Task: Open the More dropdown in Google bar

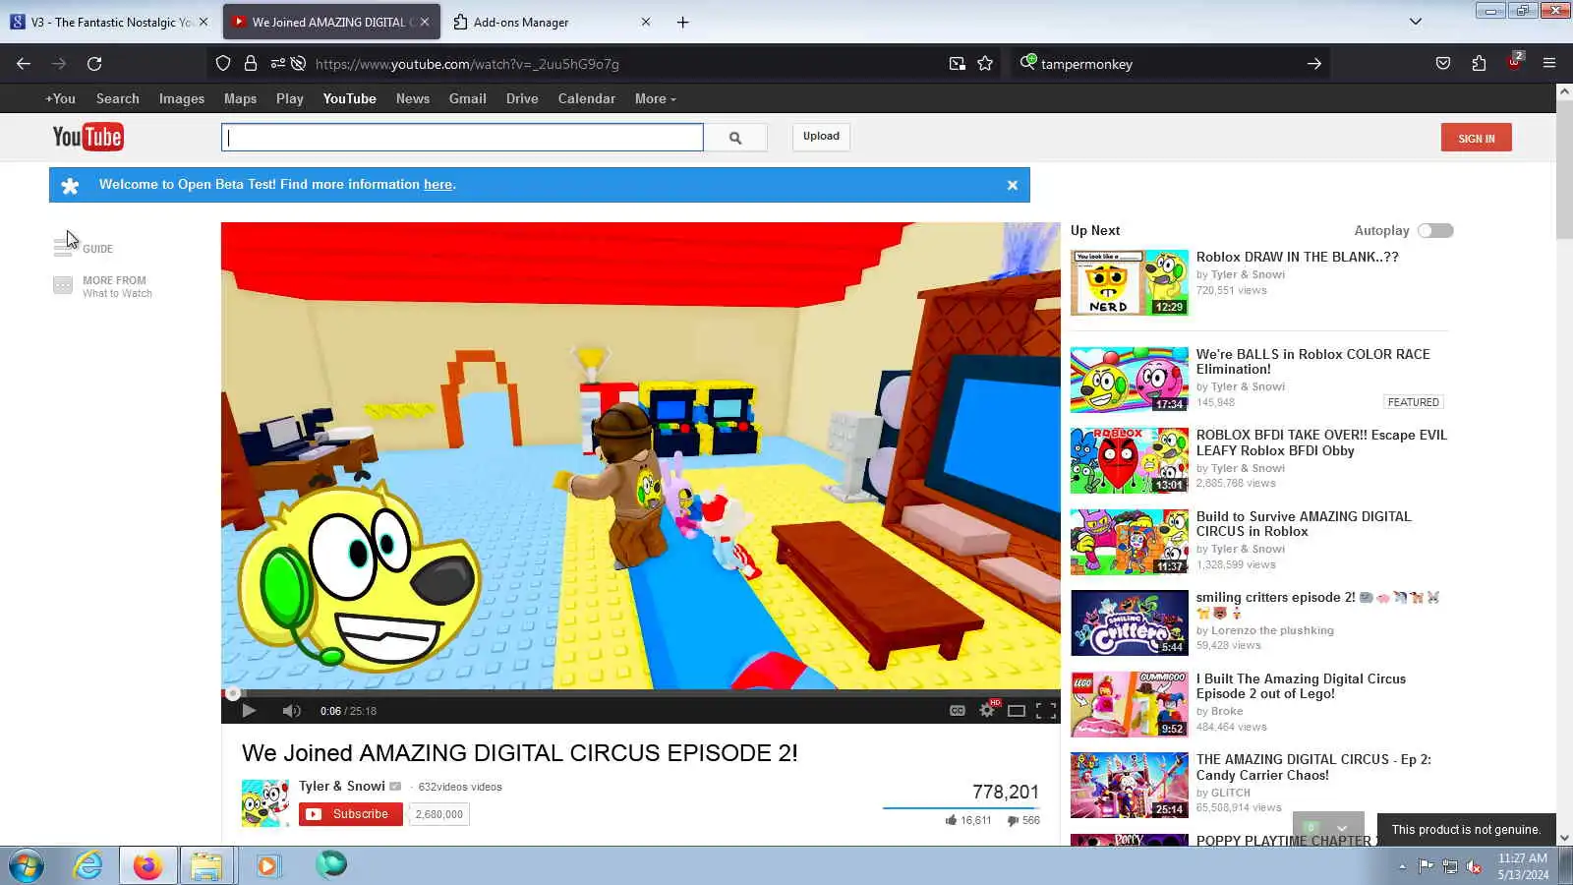Action: [655, 98]
